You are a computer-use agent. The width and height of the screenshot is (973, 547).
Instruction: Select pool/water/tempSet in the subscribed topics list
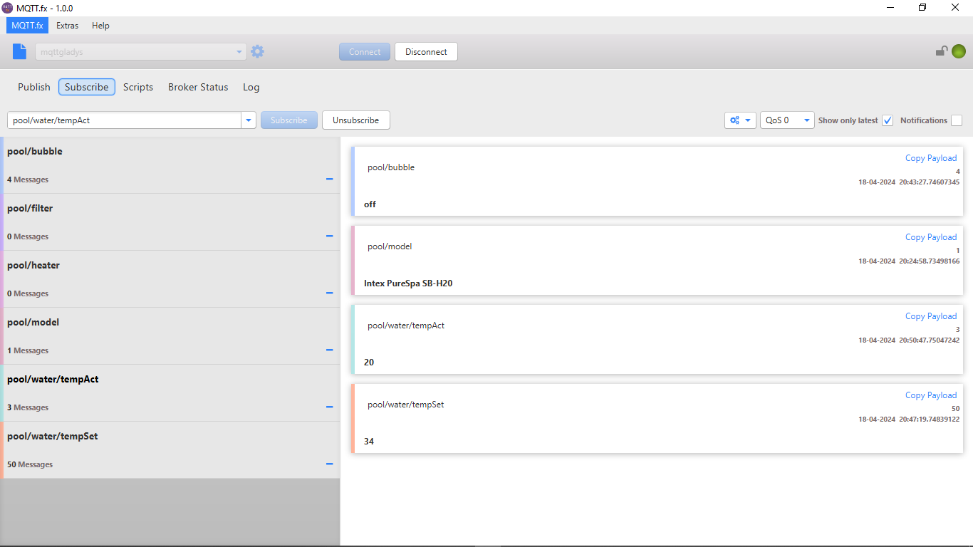click(x=170, y=450)
